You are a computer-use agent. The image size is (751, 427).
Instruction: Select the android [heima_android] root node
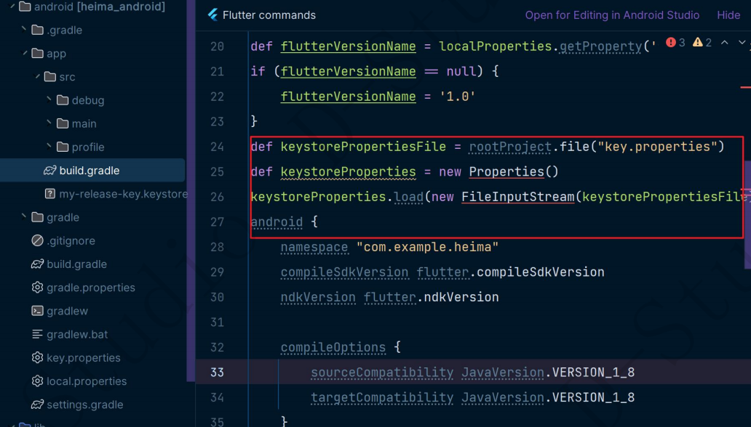click(100, 7)
